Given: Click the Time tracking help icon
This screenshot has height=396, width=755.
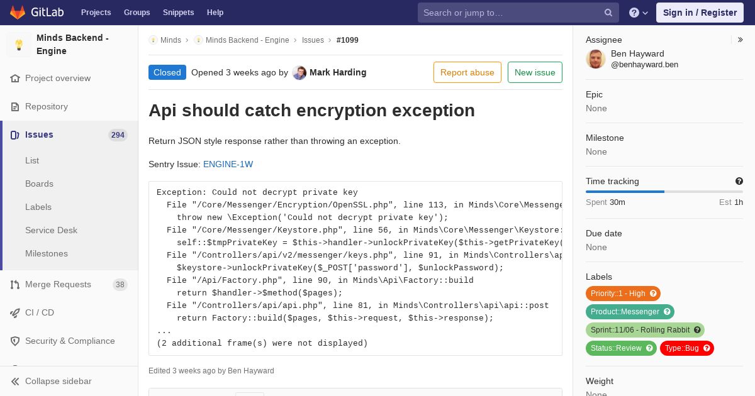Looking at the screenshot, I should click(739, 181).
